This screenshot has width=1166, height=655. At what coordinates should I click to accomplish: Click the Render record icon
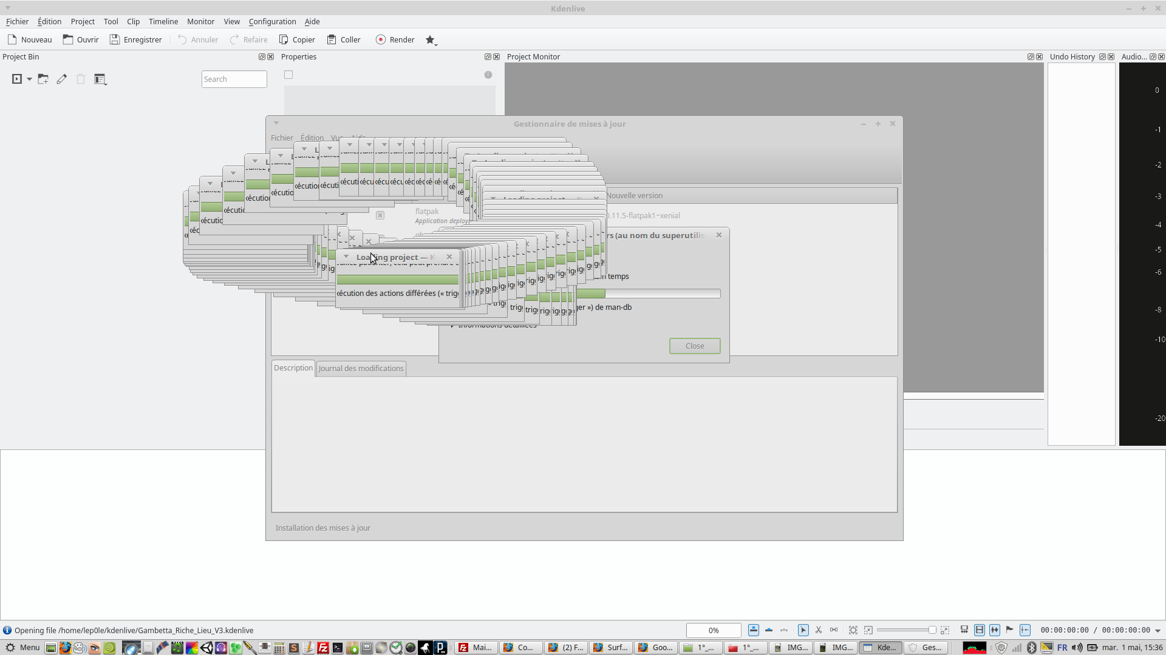tap(381, 39)
